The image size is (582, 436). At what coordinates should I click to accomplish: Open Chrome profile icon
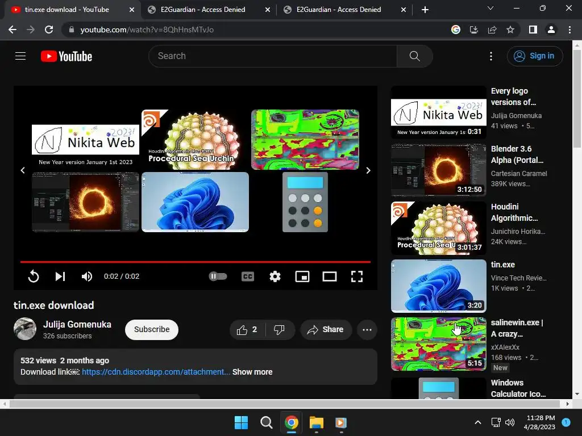[x=551, y=30]
